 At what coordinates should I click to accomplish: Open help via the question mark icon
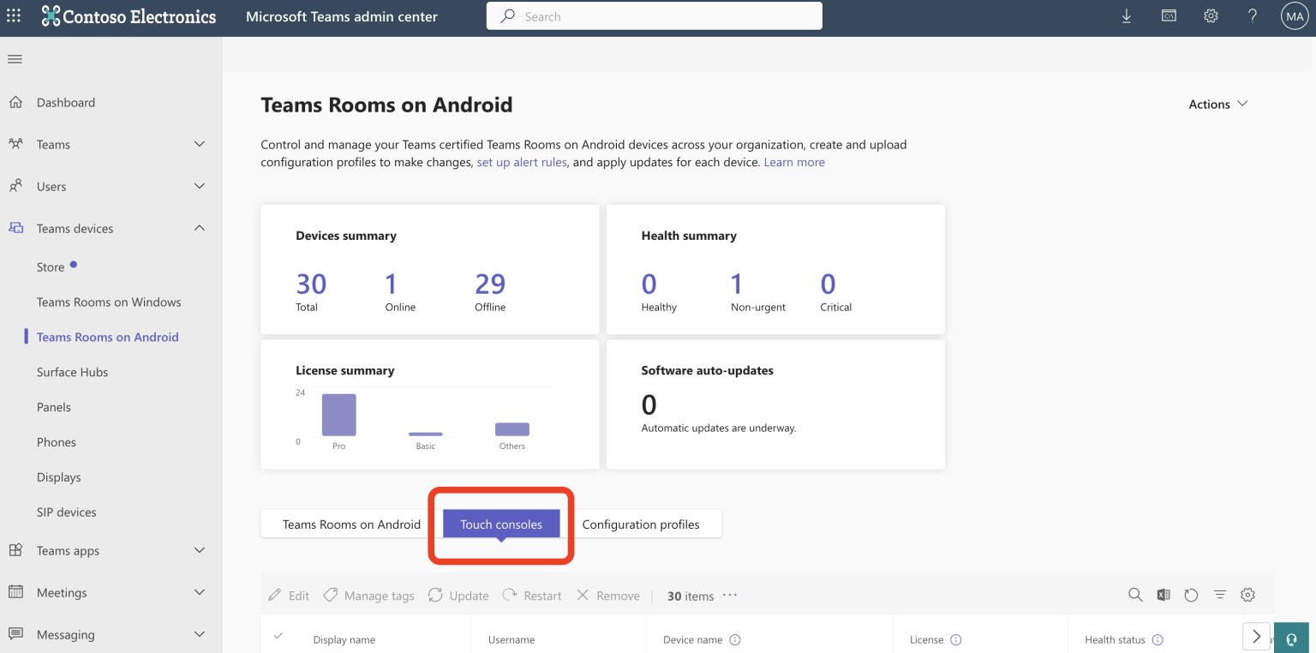pos(1252,15)
